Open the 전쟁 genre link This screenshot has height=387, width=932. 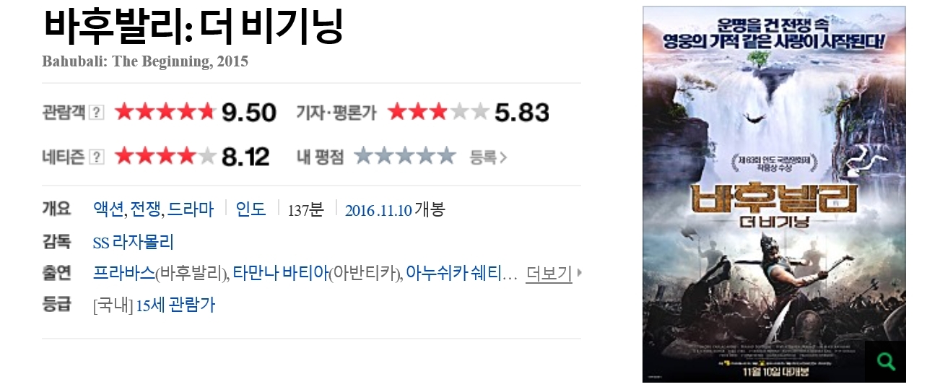pyautogui.click(x=147, y=209)
